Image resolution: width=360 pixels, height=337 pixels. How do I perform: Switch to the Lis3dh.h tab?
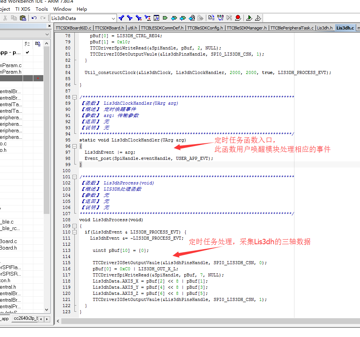pyautogui.click(x=325, y=28)
